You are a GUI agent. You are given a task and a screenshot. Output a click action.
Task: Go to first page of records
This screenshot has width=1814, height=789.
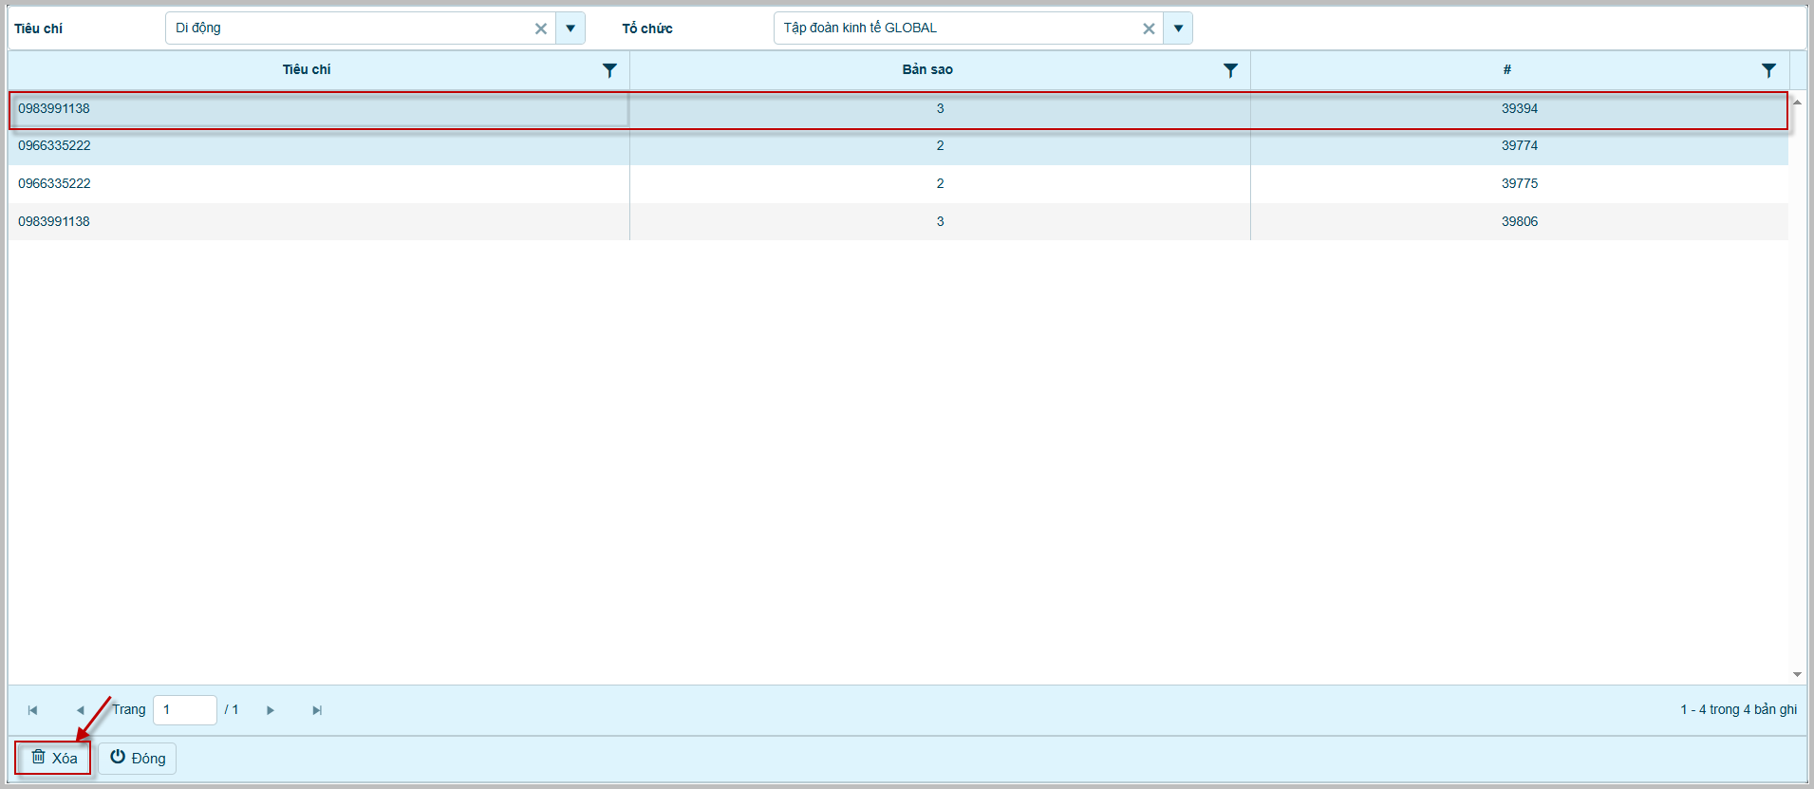(x=33, y=710)
